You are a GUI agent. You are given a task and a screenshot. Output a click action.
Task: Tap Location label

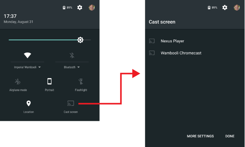click(x=29, y=112)
